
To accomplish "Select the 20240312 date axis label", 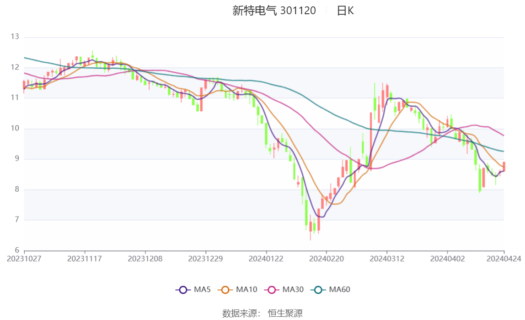I will 387,259.
